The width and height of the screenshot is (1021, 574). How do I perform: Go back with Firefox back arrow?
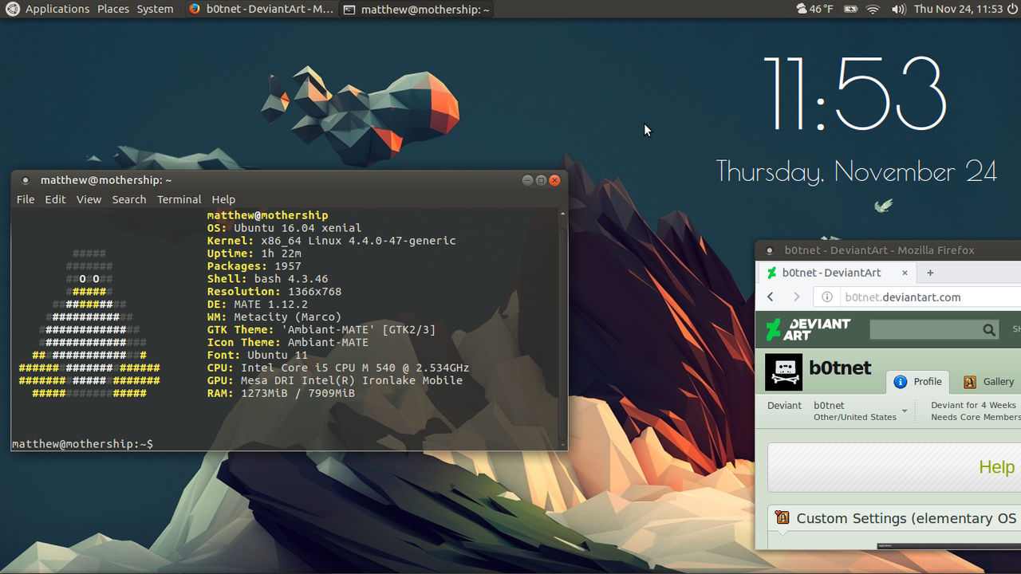click(771, 297)
